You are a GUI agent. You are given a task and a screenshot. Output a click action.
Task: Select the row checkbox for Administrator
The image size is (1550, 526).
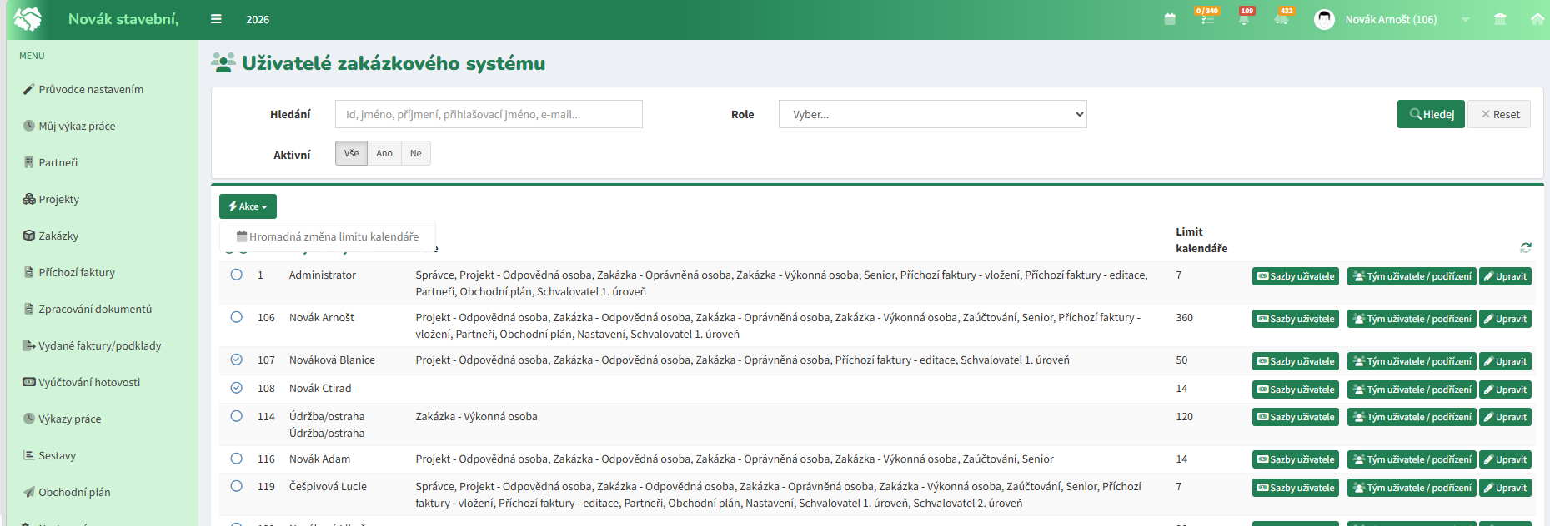(x=237, y=275)
